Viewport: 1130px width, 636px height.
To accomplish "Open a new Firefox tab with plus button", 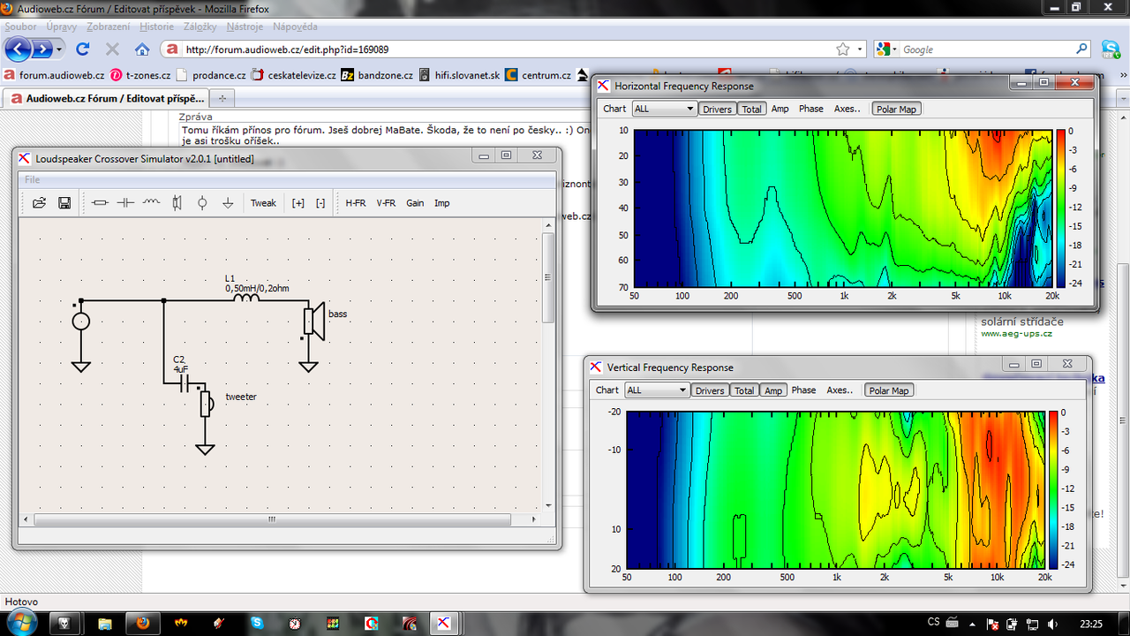I will coord(222,98).
